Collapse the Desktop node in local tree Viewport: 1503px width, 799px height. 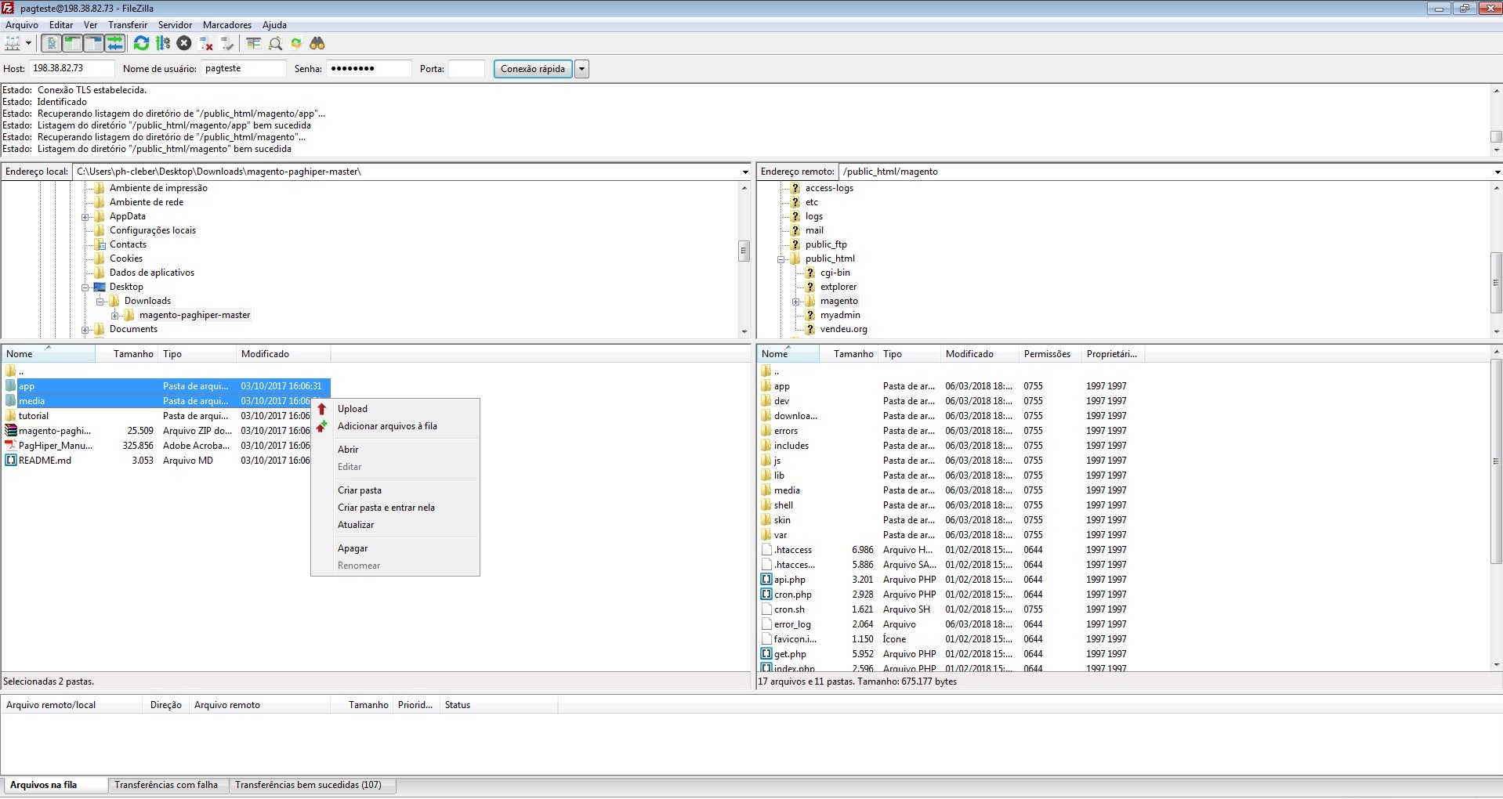[85, 287]
